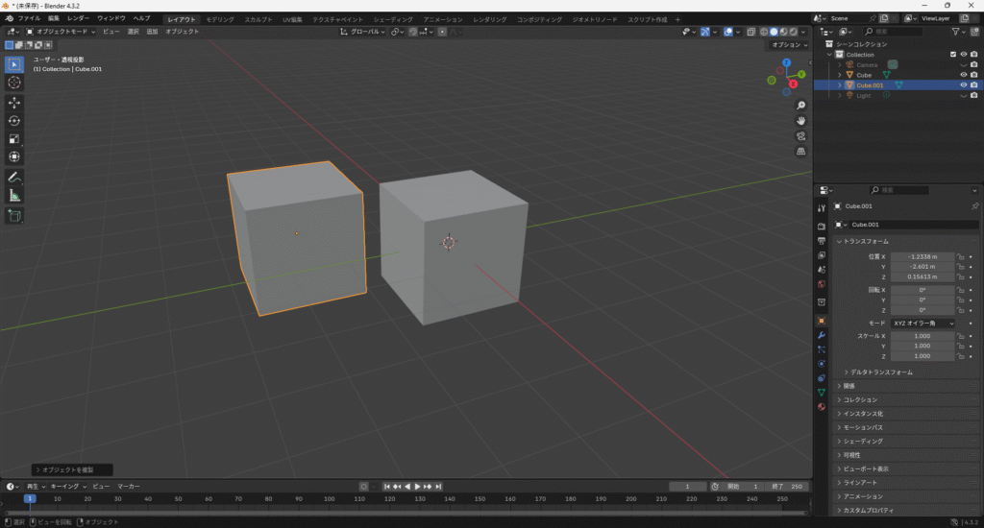The height and width of the screenshot is (528, 984).
Task: Toggle snapping magnet in header
Action: click(x=413, y=32)
